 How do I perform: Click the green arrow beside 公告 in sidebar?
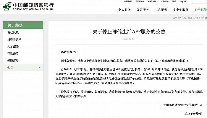pos(39,68)
